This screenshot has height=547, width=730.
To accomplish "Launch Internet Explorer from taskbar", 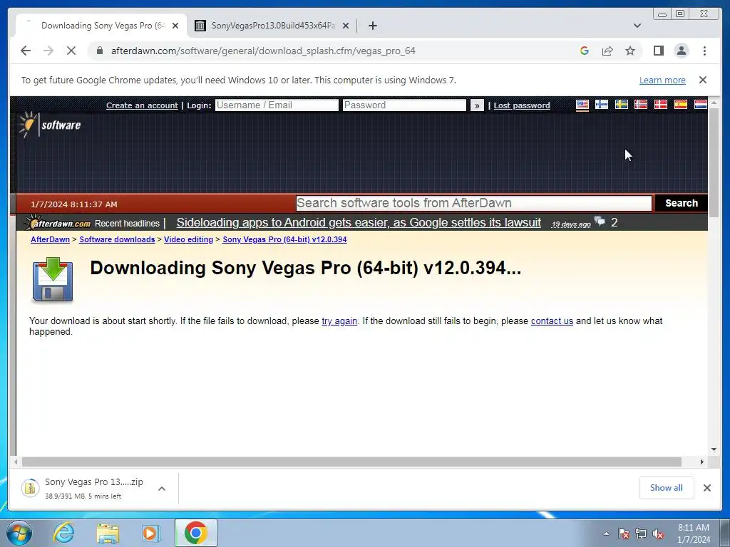I will pos(63,533).
